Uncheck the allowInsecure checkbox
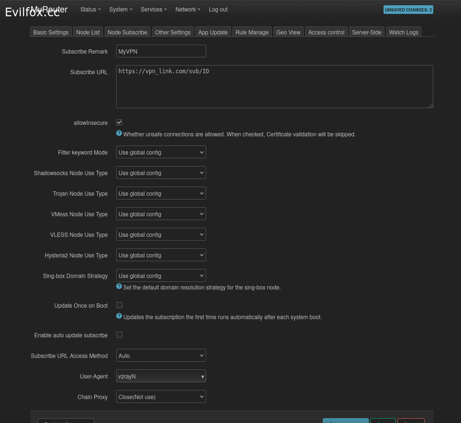The image size is (461, 423). click(120, 122)
